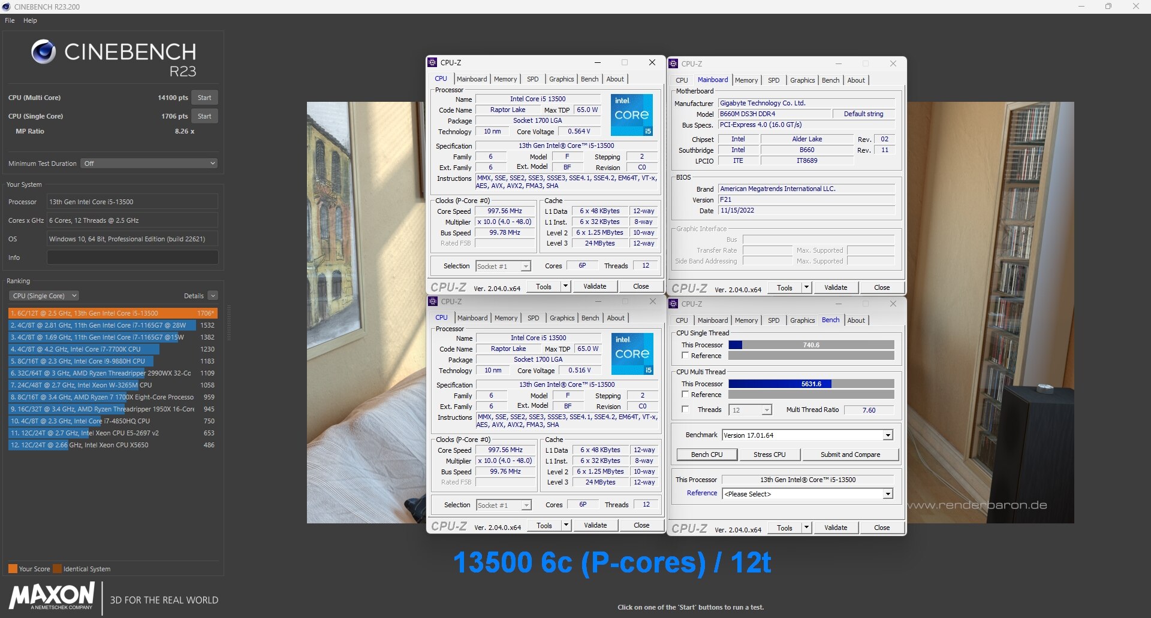Viewport: 1151px width, 618px height.
Task: Click the Maxon logo at bottom left
Action: 52,597
